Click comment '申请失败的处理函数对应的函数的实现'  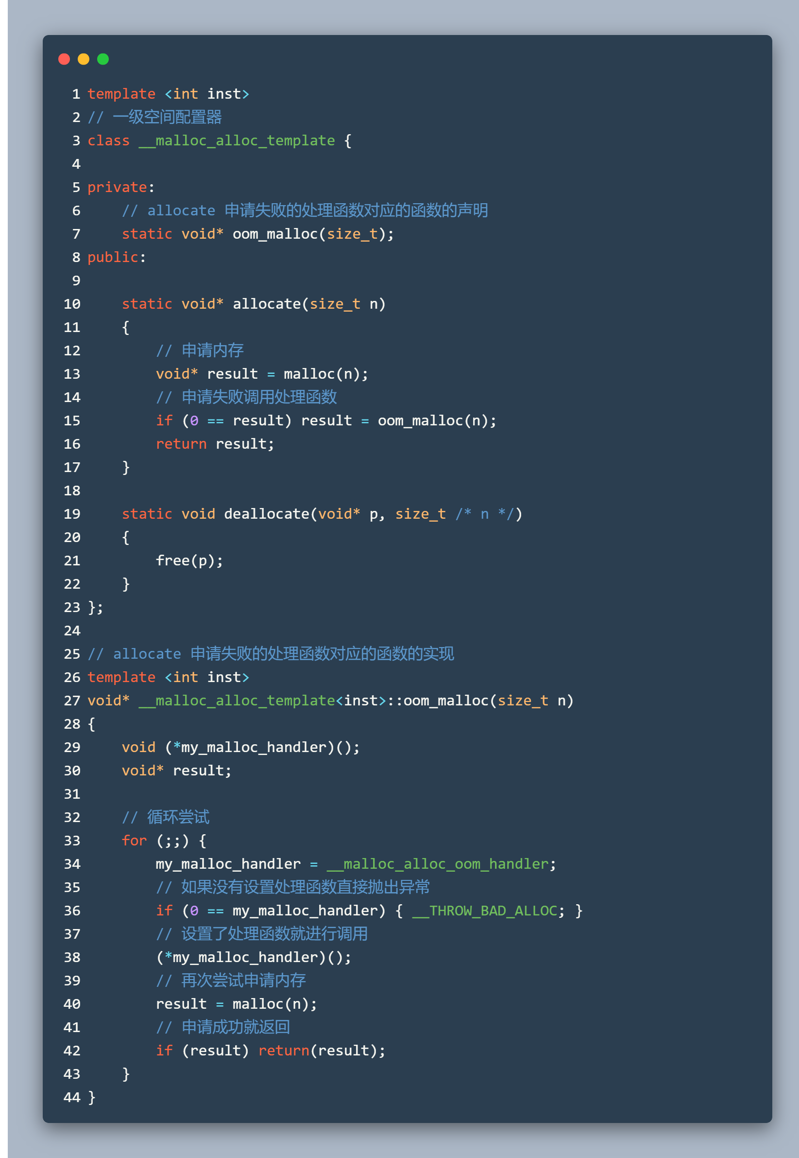pyautogui.click(x=323, y=654)
